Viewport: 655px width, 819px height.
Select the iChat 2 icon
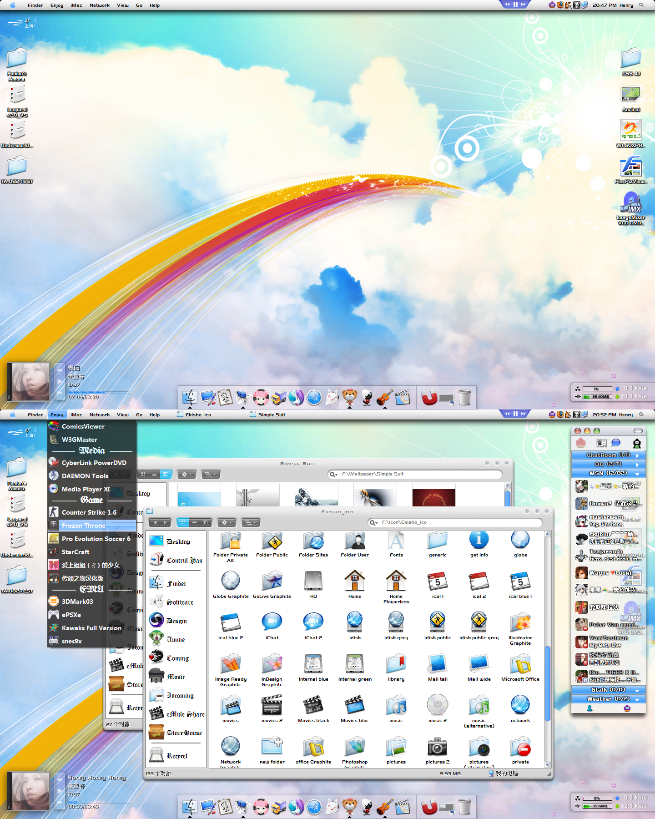(x=313, y=623)
